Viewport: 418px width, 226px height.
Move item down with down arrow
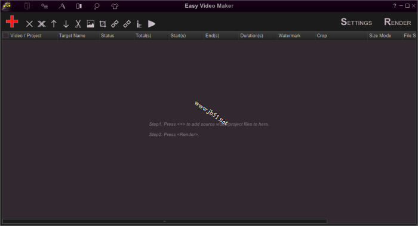pyautogui.click(x=66, y=24)
